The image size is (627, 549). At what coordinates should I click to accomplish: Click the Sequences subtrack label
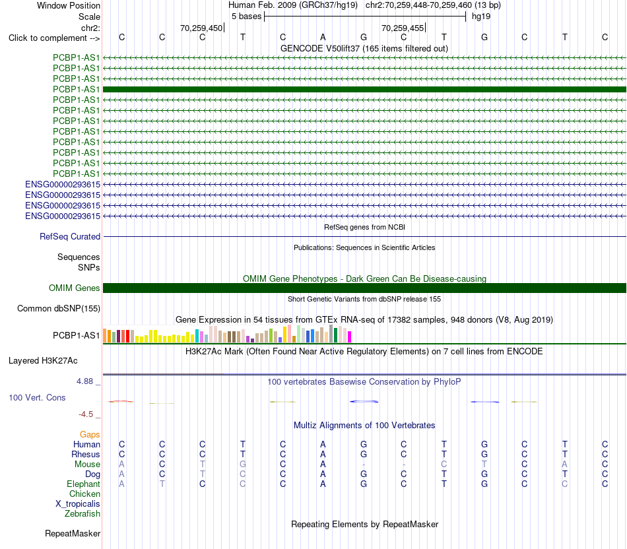pos(79,257)
